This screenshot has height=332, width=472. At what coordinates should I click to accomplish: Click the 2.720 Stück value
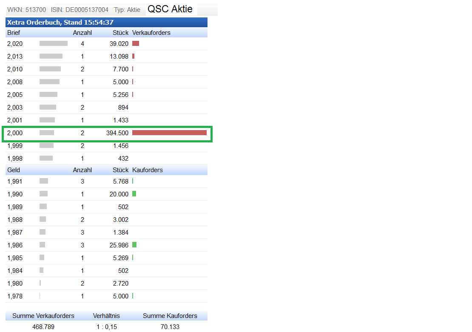click(x=121, y=283)
